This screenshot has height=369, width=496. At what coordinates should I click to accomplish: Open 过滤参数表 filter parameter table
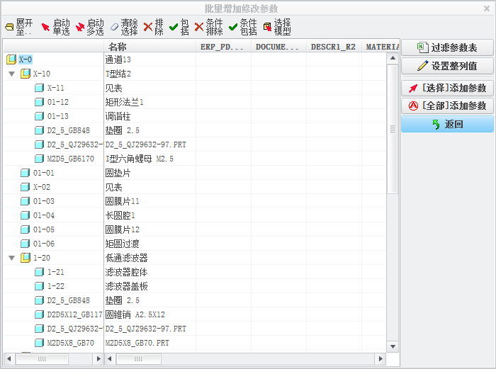tap(447, 47)
